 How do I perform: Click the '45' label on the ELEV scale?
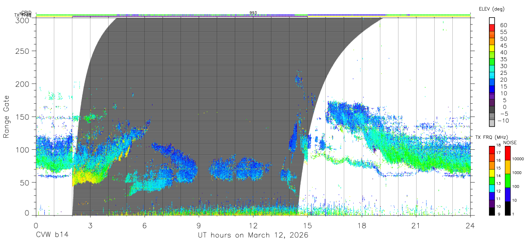pos(504,46)
